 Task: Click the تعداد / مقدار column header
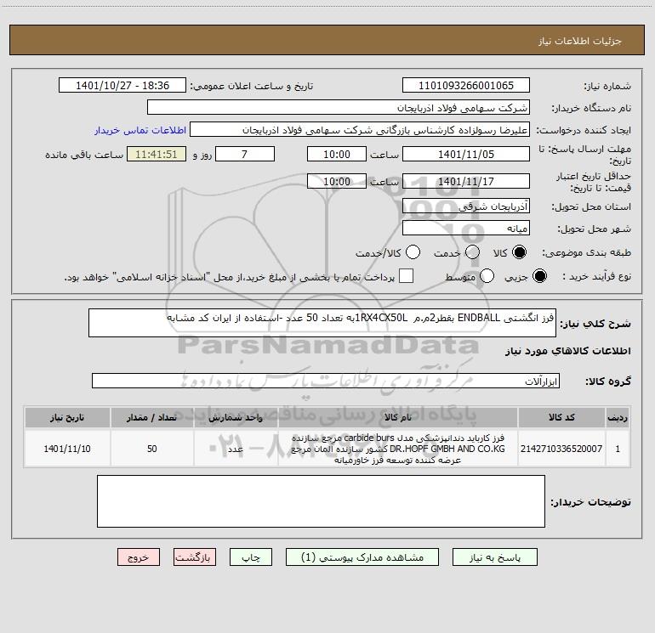coord(151,418)
